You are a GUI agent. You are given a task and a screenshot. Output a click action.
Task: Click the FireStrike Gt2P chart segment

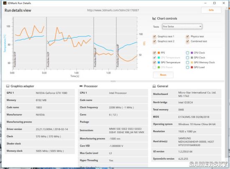click(x=70, y=43)
